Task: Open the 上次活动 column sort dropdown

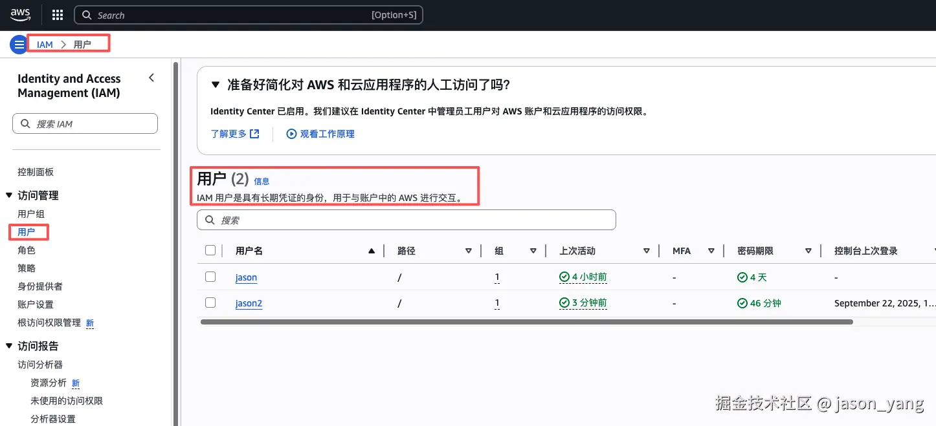Action: pos(647,251)
